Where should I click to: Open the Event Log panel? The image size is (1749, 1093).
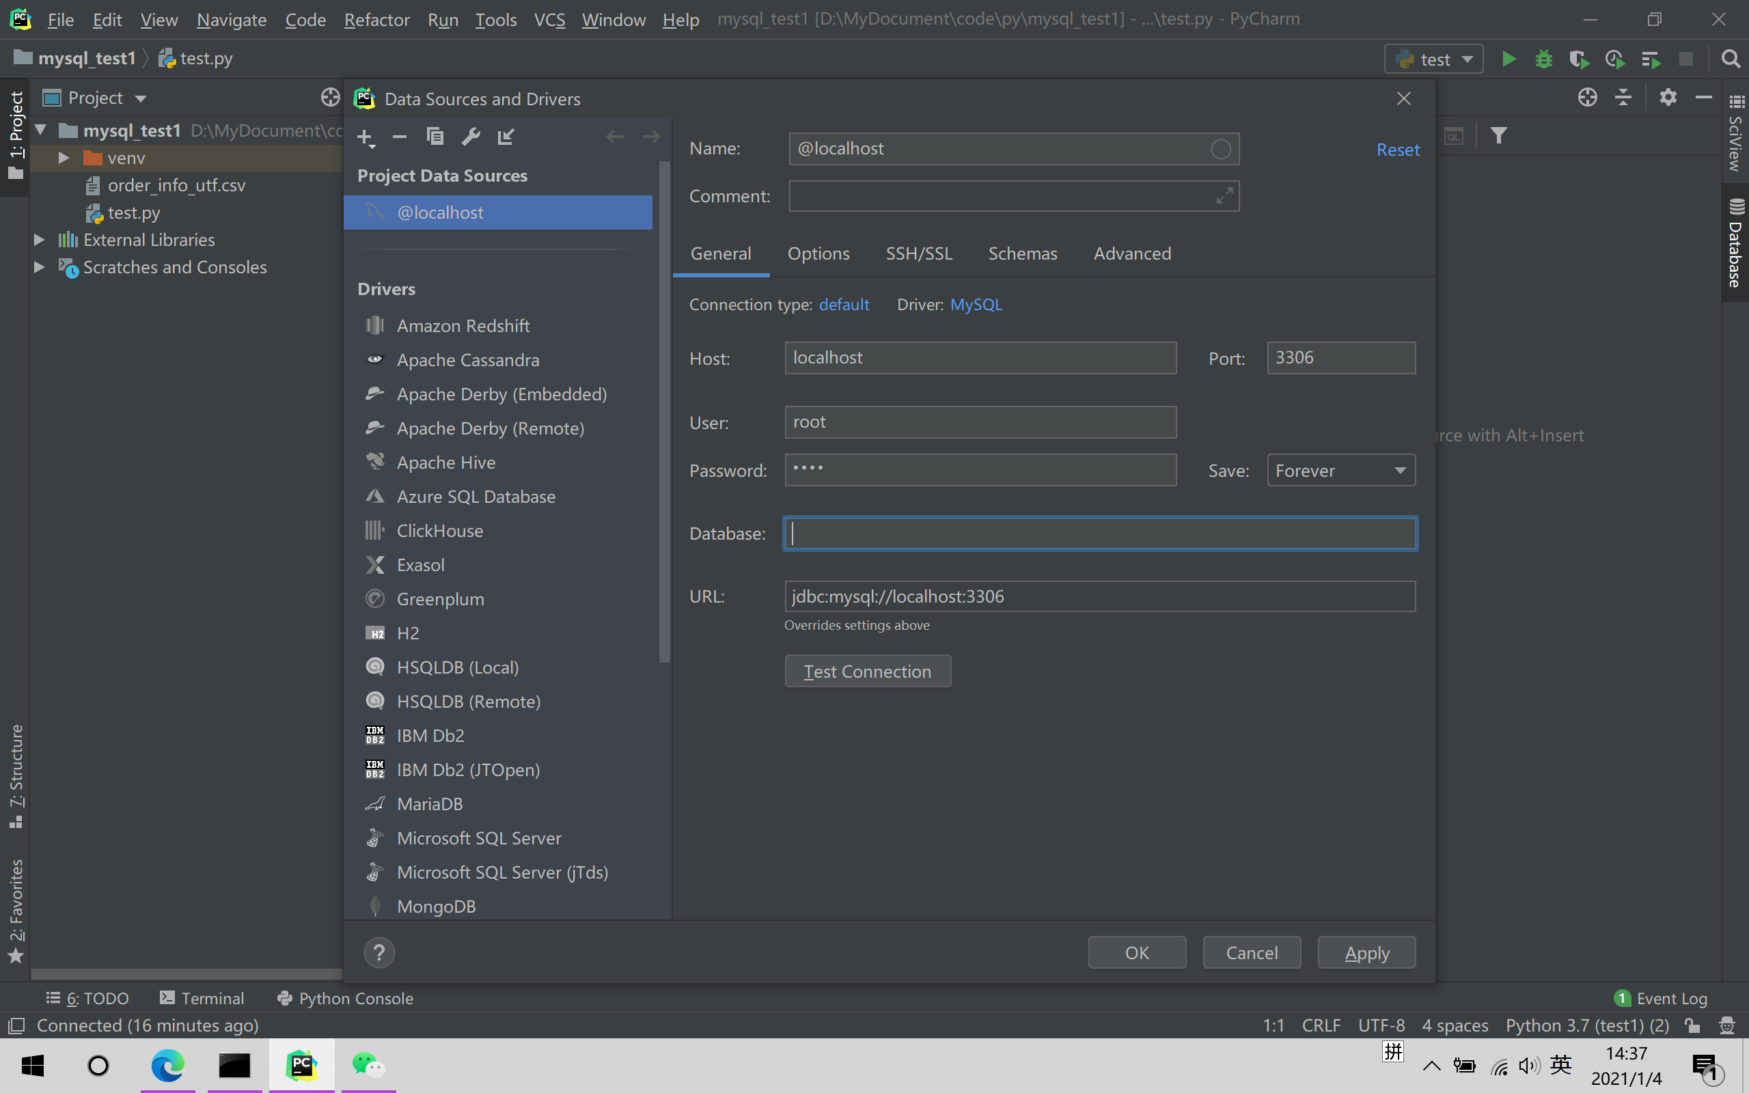pos(1660,997)
